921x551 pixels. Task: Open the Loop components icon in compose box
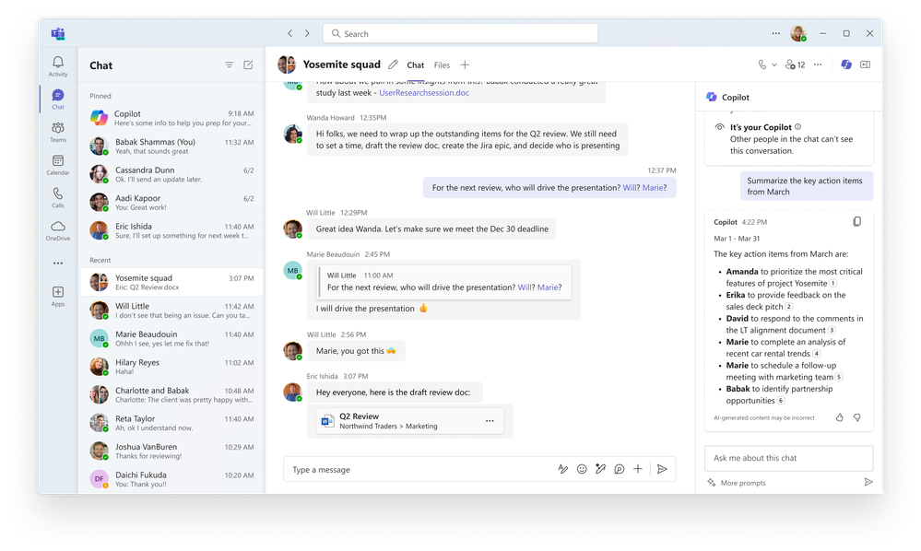pyautogui.click(x=620, y=469)
